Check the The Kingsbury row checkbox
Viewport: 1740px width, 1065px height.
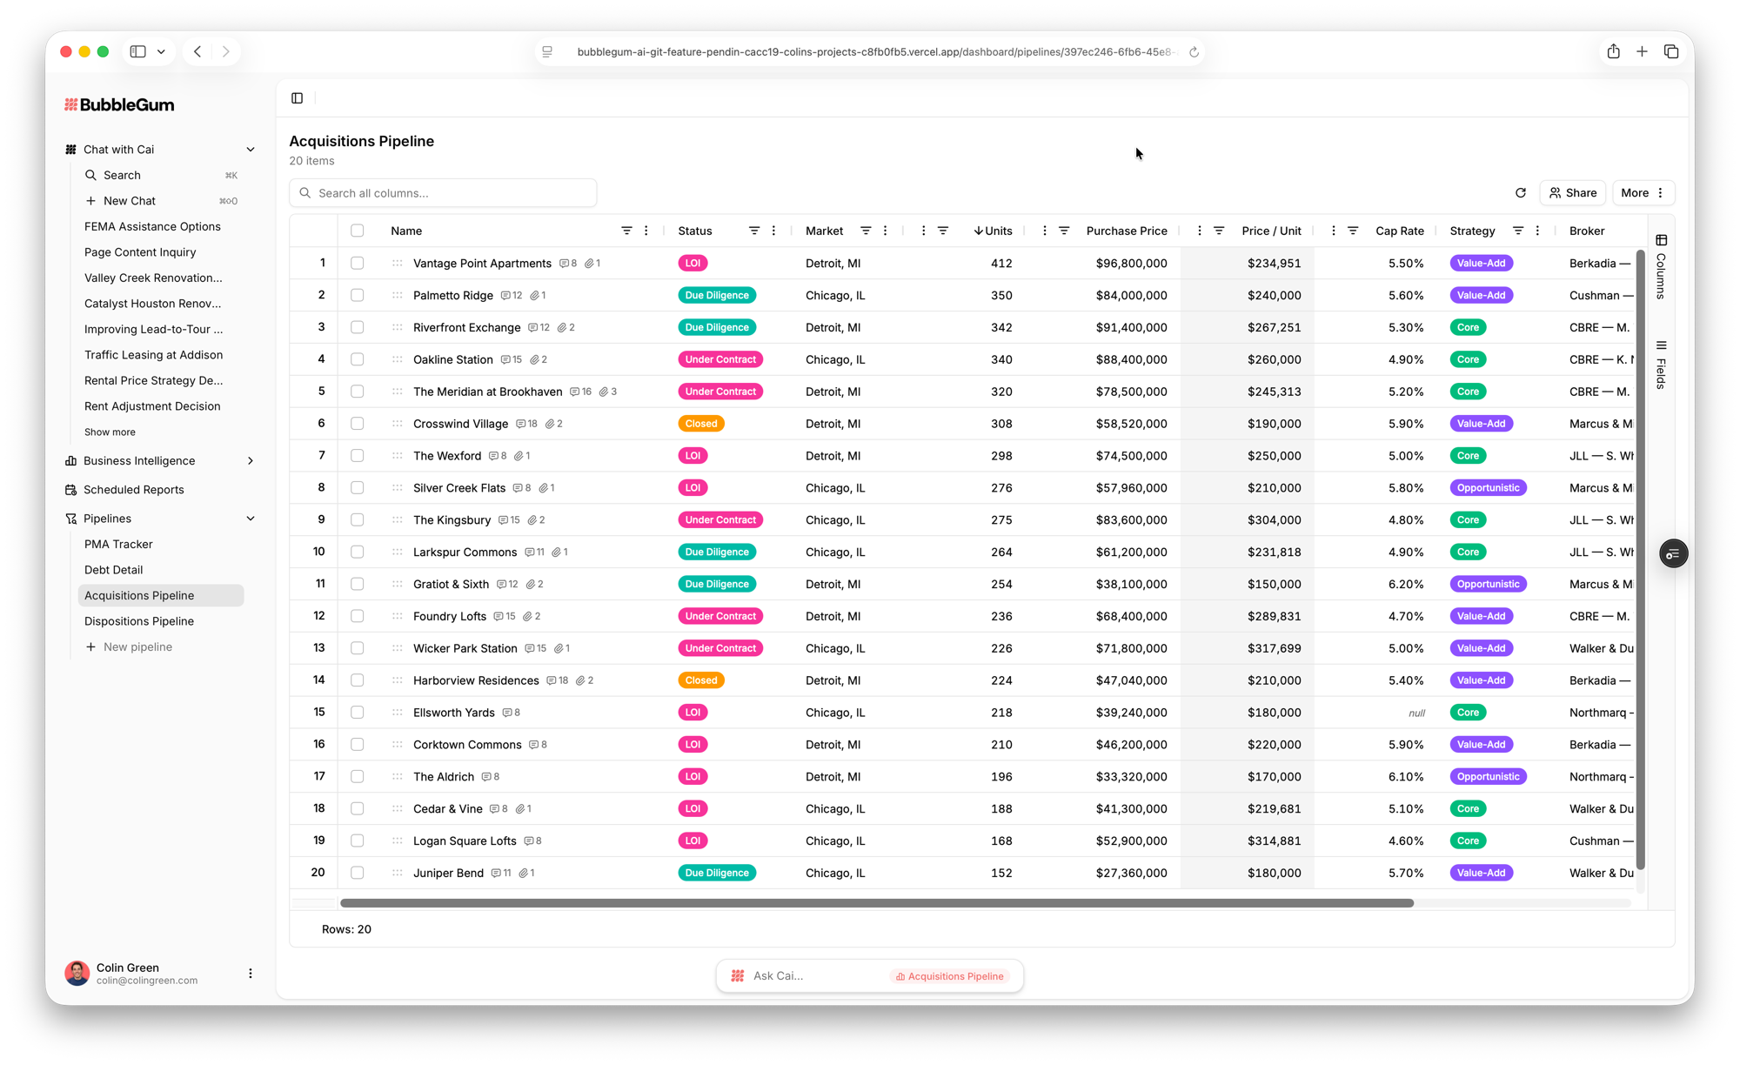(358, 519)
